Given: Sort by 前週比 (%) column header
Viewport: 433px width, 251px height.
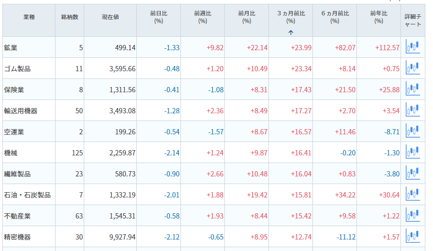Looking at the screenshot, I should tap(203, 17).
